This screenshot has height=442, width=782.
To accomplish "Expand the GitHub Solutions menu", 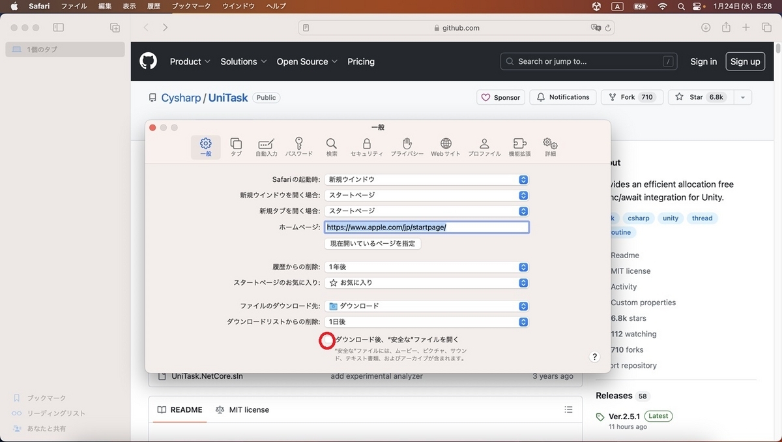I will [x=244, y=61].
